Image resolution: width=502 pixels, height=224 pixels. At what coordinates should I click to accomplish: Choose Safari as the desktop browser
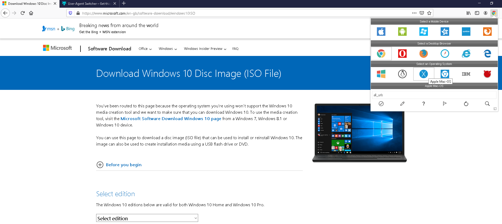[x=445, y=54]
